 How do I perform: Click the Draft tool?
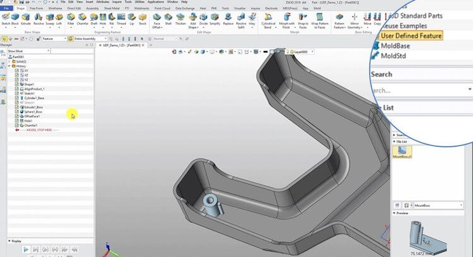(94, 20)
